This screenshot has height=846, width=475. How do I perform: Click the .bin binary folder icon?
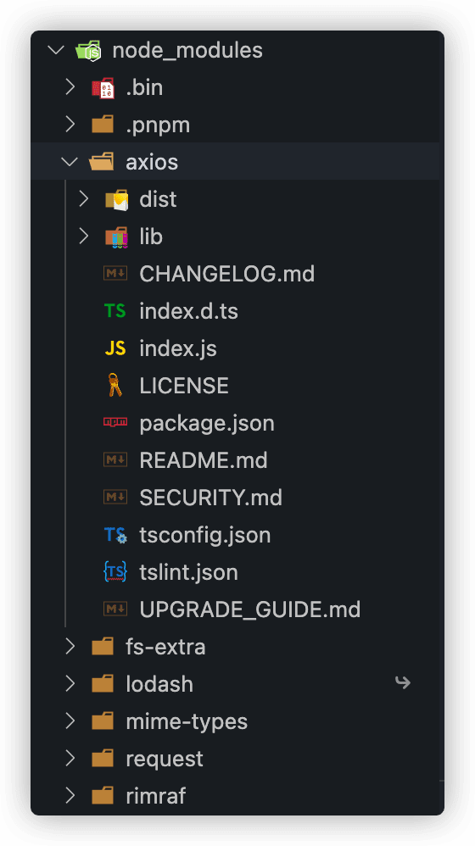[x=103, y=88]
